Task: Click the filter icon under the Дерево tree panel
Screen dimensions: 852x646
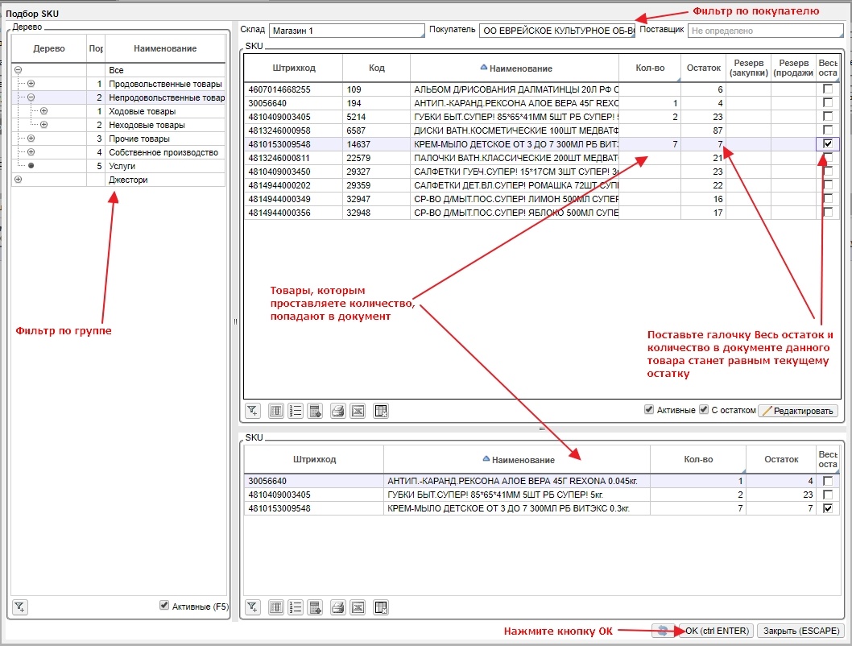Action: coord(20,607)
